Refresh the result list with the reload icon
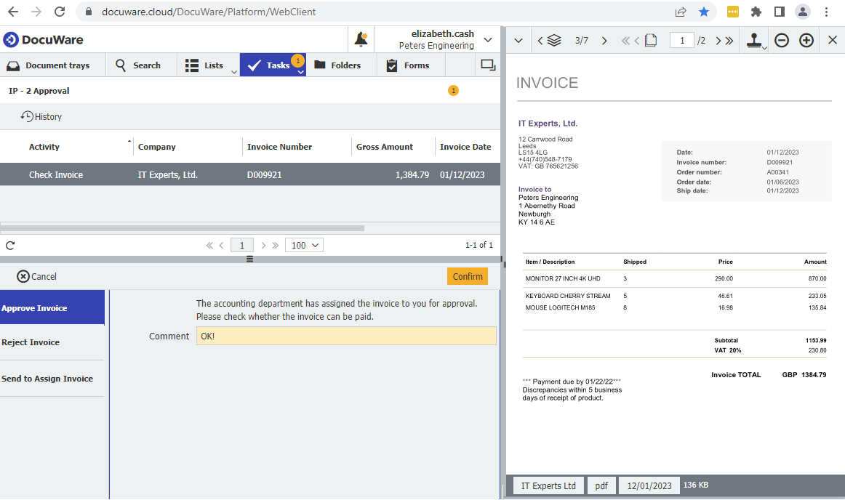The image size is (845, 500). (x=9, y=245)
